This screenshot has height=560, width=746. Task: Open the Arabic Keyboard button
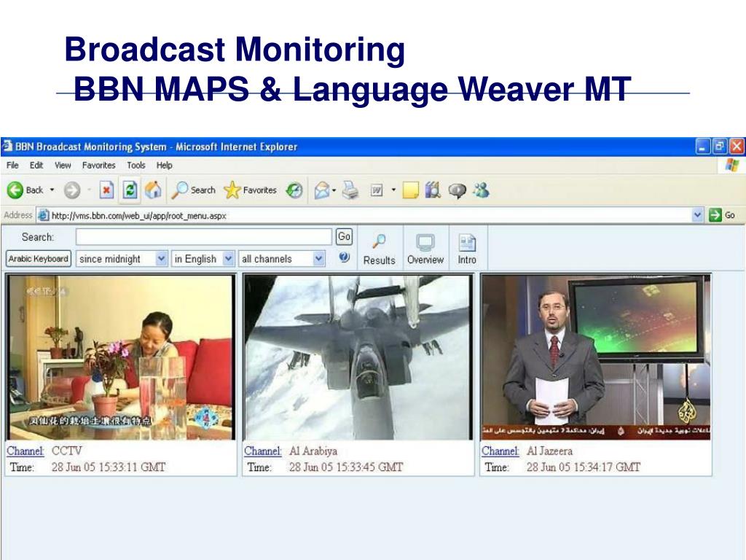(x=38, y=259)
